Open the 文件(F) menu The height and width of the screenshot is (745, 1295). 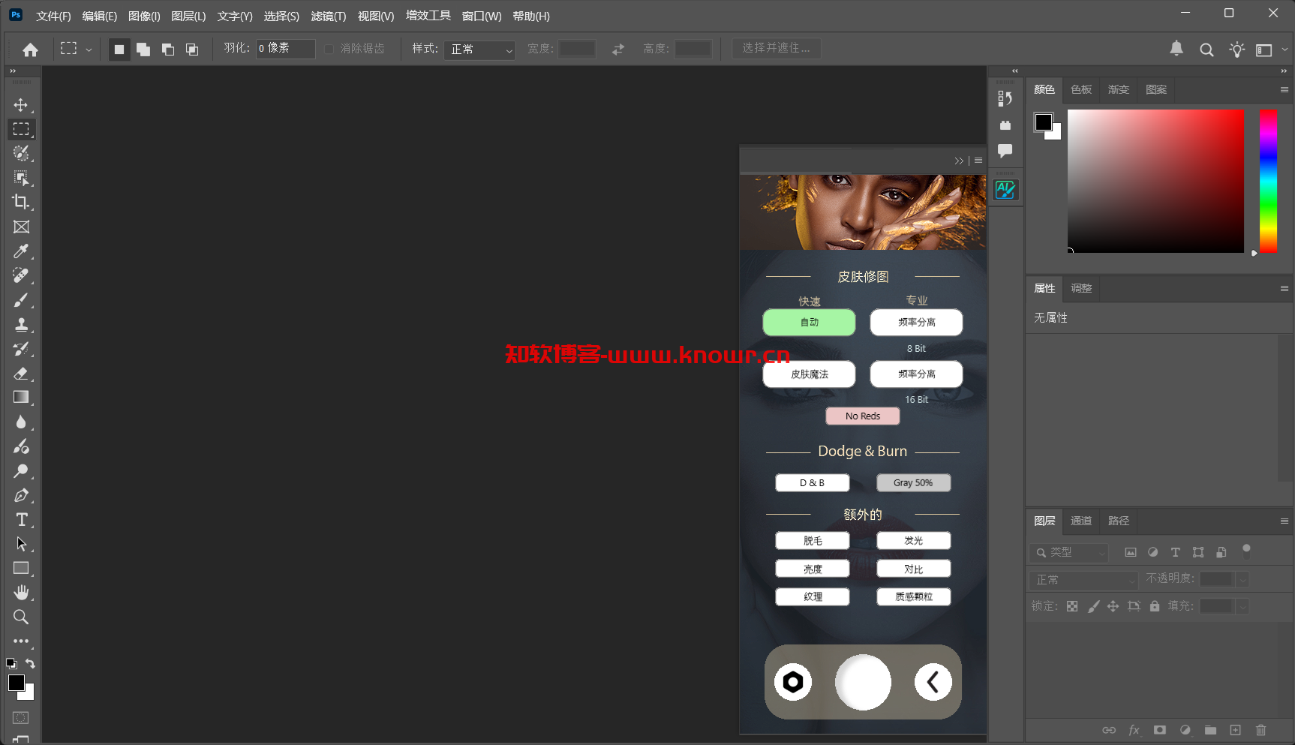tap(53, 16)
